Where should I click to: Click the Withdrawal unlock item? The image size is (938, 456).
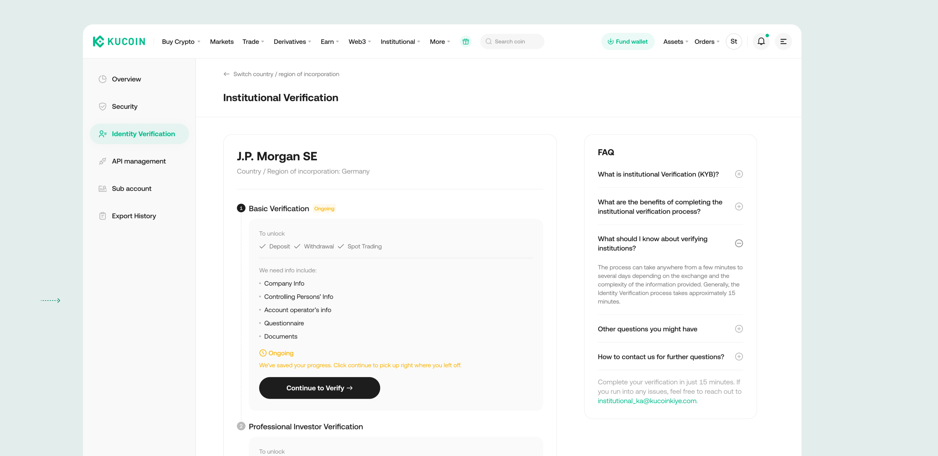[x=314, y=246]
